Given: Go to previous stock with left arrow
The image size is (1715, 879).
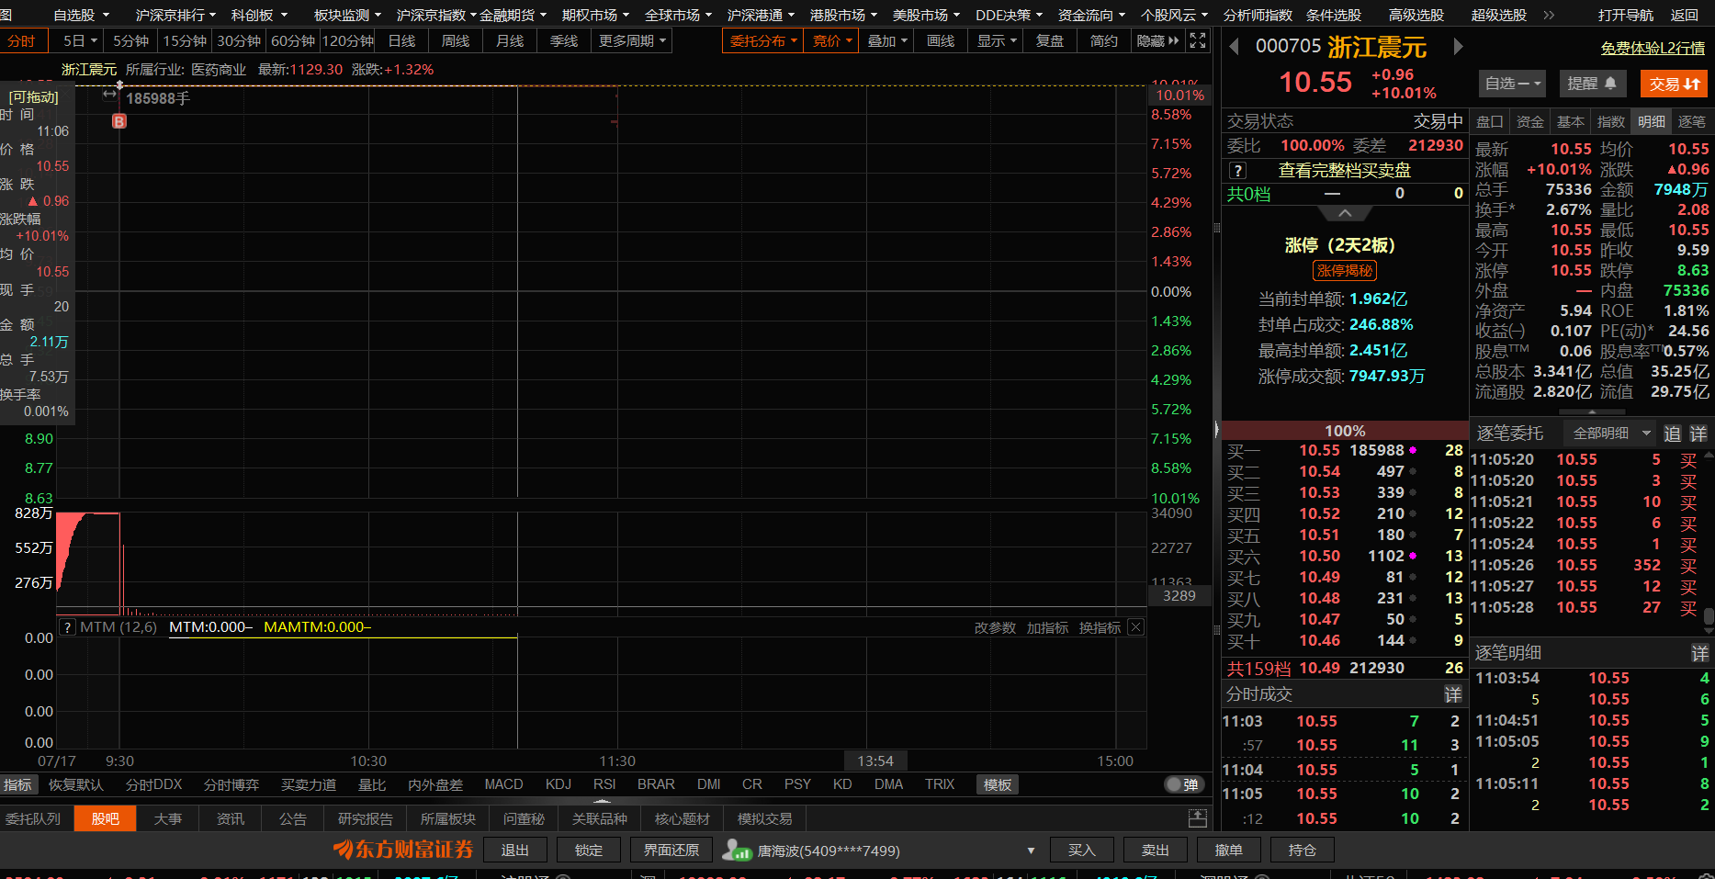Looking at the screenshot, I should [x=1234, y=47].
